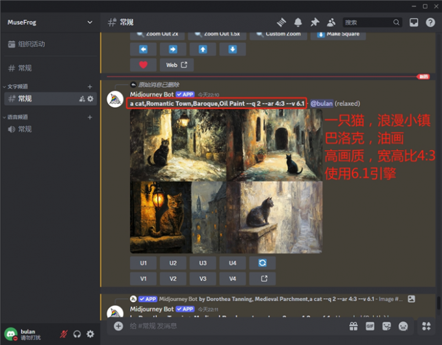Open the emoji picker

tap(403, 326)
